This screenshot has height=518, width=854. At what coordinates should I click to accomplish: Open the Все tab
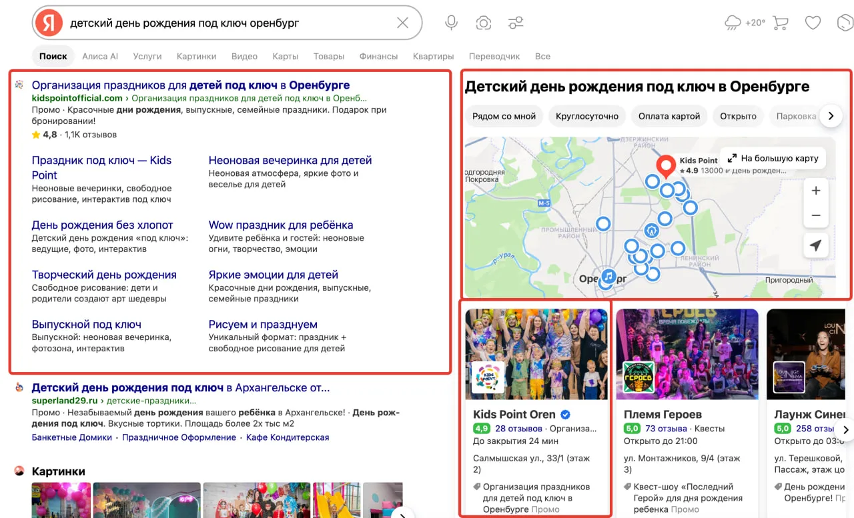point(542,56)
